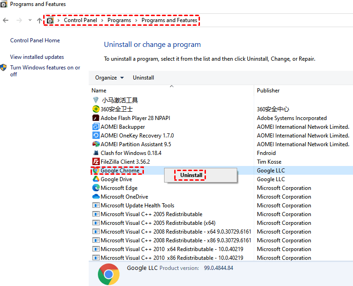This screenshot has height=286, width=353.
Task: Select Microsoft Update Health Tools entry
Action: point(137,206)
